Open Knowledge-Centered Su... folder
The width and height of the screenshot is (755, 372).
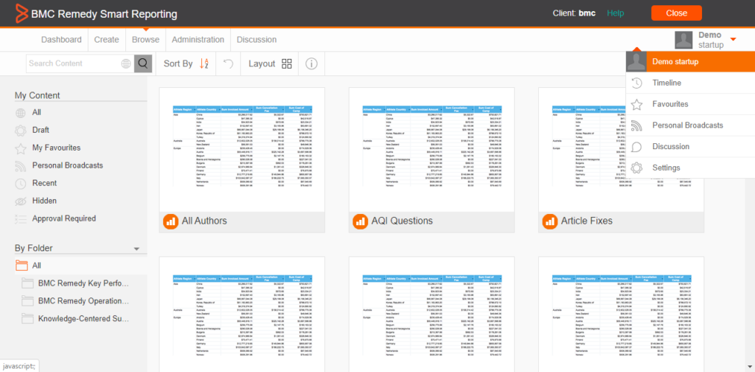point(83,319)
